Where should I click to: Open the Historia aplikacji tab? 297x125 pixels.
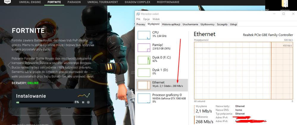point(171,24)
